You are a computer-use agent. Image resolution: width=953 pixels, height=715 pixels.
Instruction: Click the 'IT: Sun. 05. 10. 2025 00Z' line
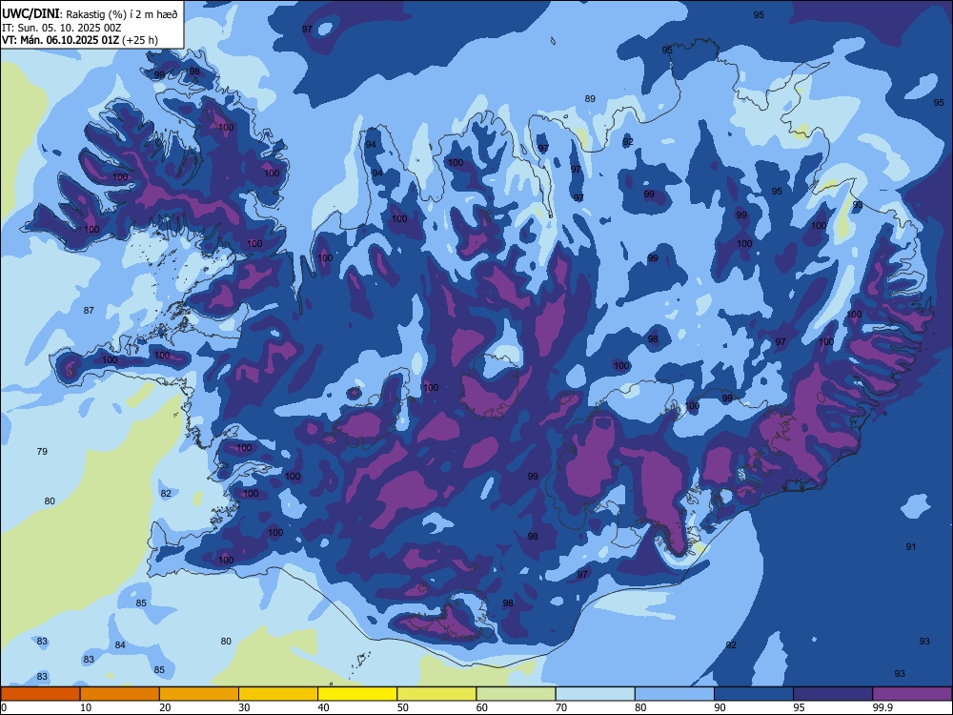61,28
